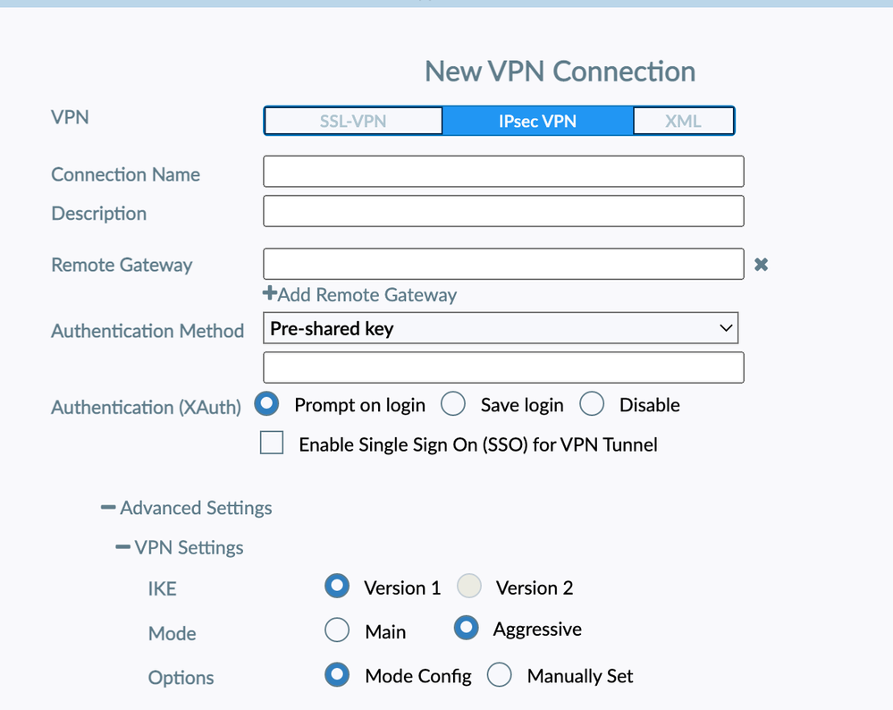
Task: Select Disable for XAuth authentication
Action: (x=592, y=404)
